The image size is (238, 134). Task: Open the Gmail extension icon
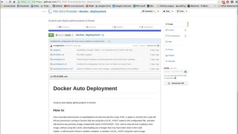223,2
